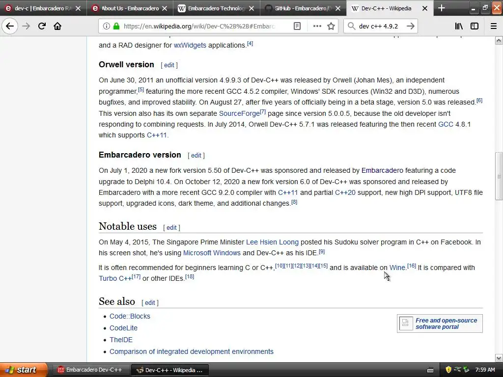Viewport: 503px width, 377px height.
Task: Click the page scrollbar up arrow
Action: (x=499, y=40)
